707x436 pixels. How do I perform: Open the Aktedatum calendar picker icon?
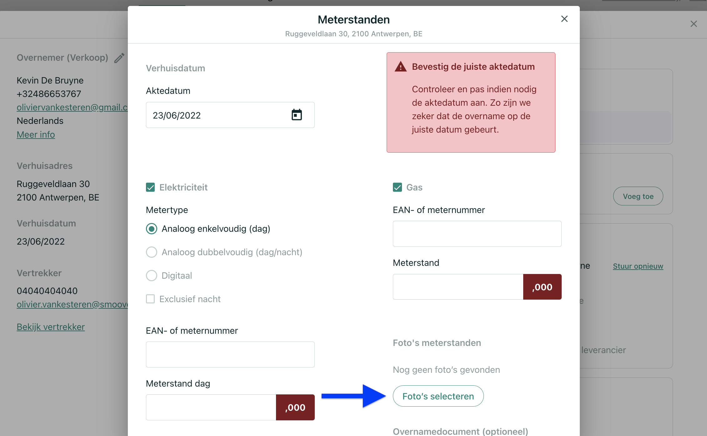[x=297, y=115]
